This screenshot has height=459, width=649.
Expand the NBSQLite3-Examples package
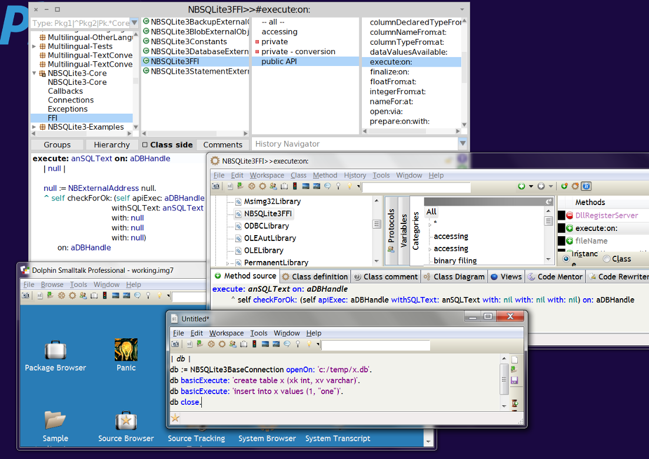tap(34, 127)
